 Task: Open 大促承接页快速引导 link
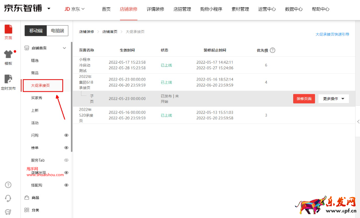tap(332, 34)
